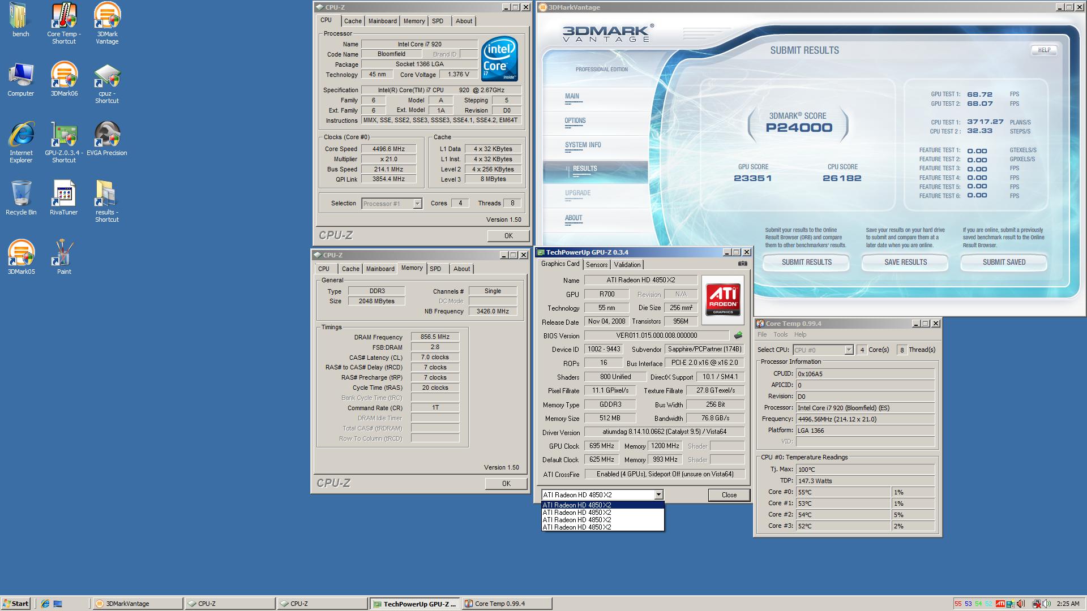The image size is (1087, 611).
Task: Click the GPU-Z BIOS Version field
Action: click(x=657, y=335)
